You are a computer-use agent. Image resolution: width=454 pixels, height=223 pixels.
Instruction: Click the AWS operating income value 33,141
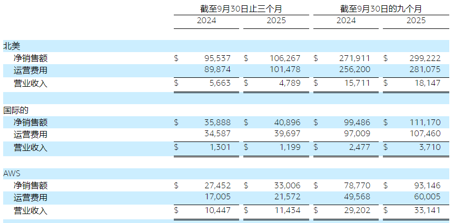tap(425, 210)
